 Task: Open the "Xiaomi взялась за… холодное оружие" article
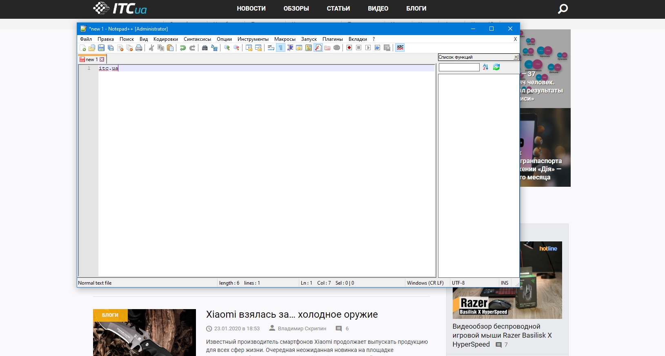(291, 314)
